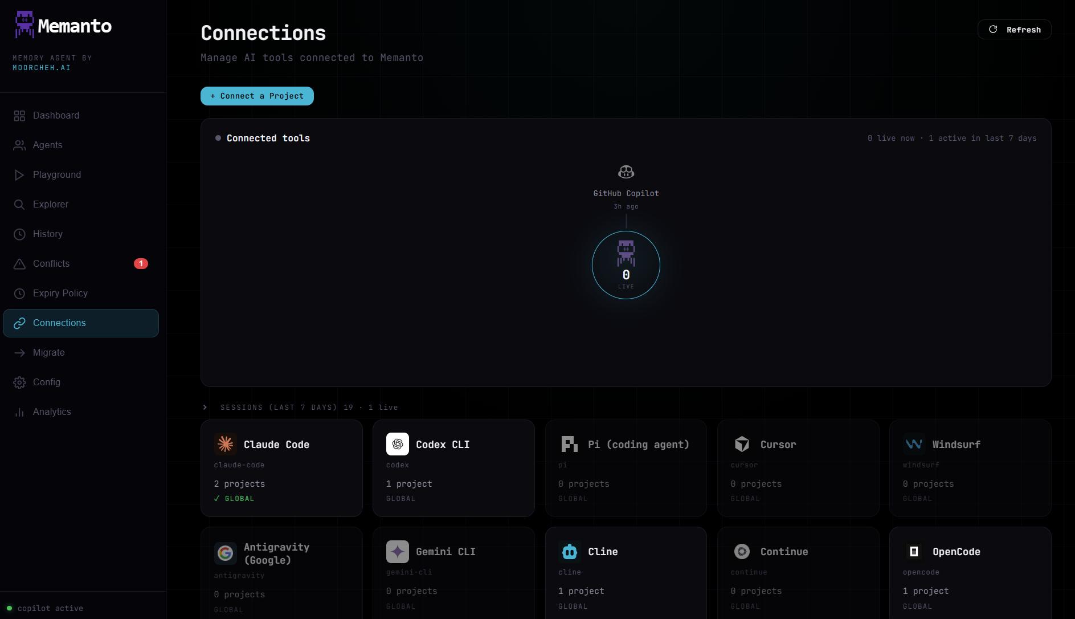Screen dimensions: 1075x619
Task: Click the MOORCHEH.AI link
Action: pyautogui.click(x=42, y=68)
